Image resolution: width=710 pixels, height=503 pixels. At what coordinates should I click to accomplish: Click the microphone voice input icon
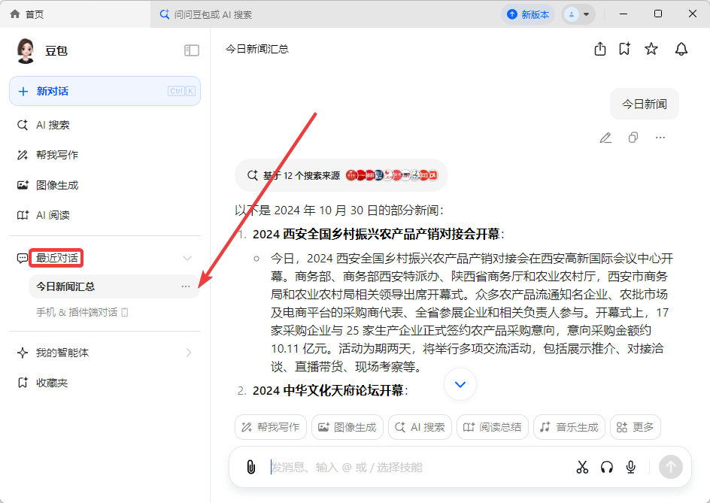pyautogui.click(x=630, y=467)
